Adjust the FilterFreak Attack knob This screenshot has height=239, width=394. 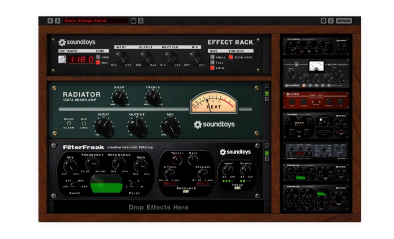[x=170, y=174]
